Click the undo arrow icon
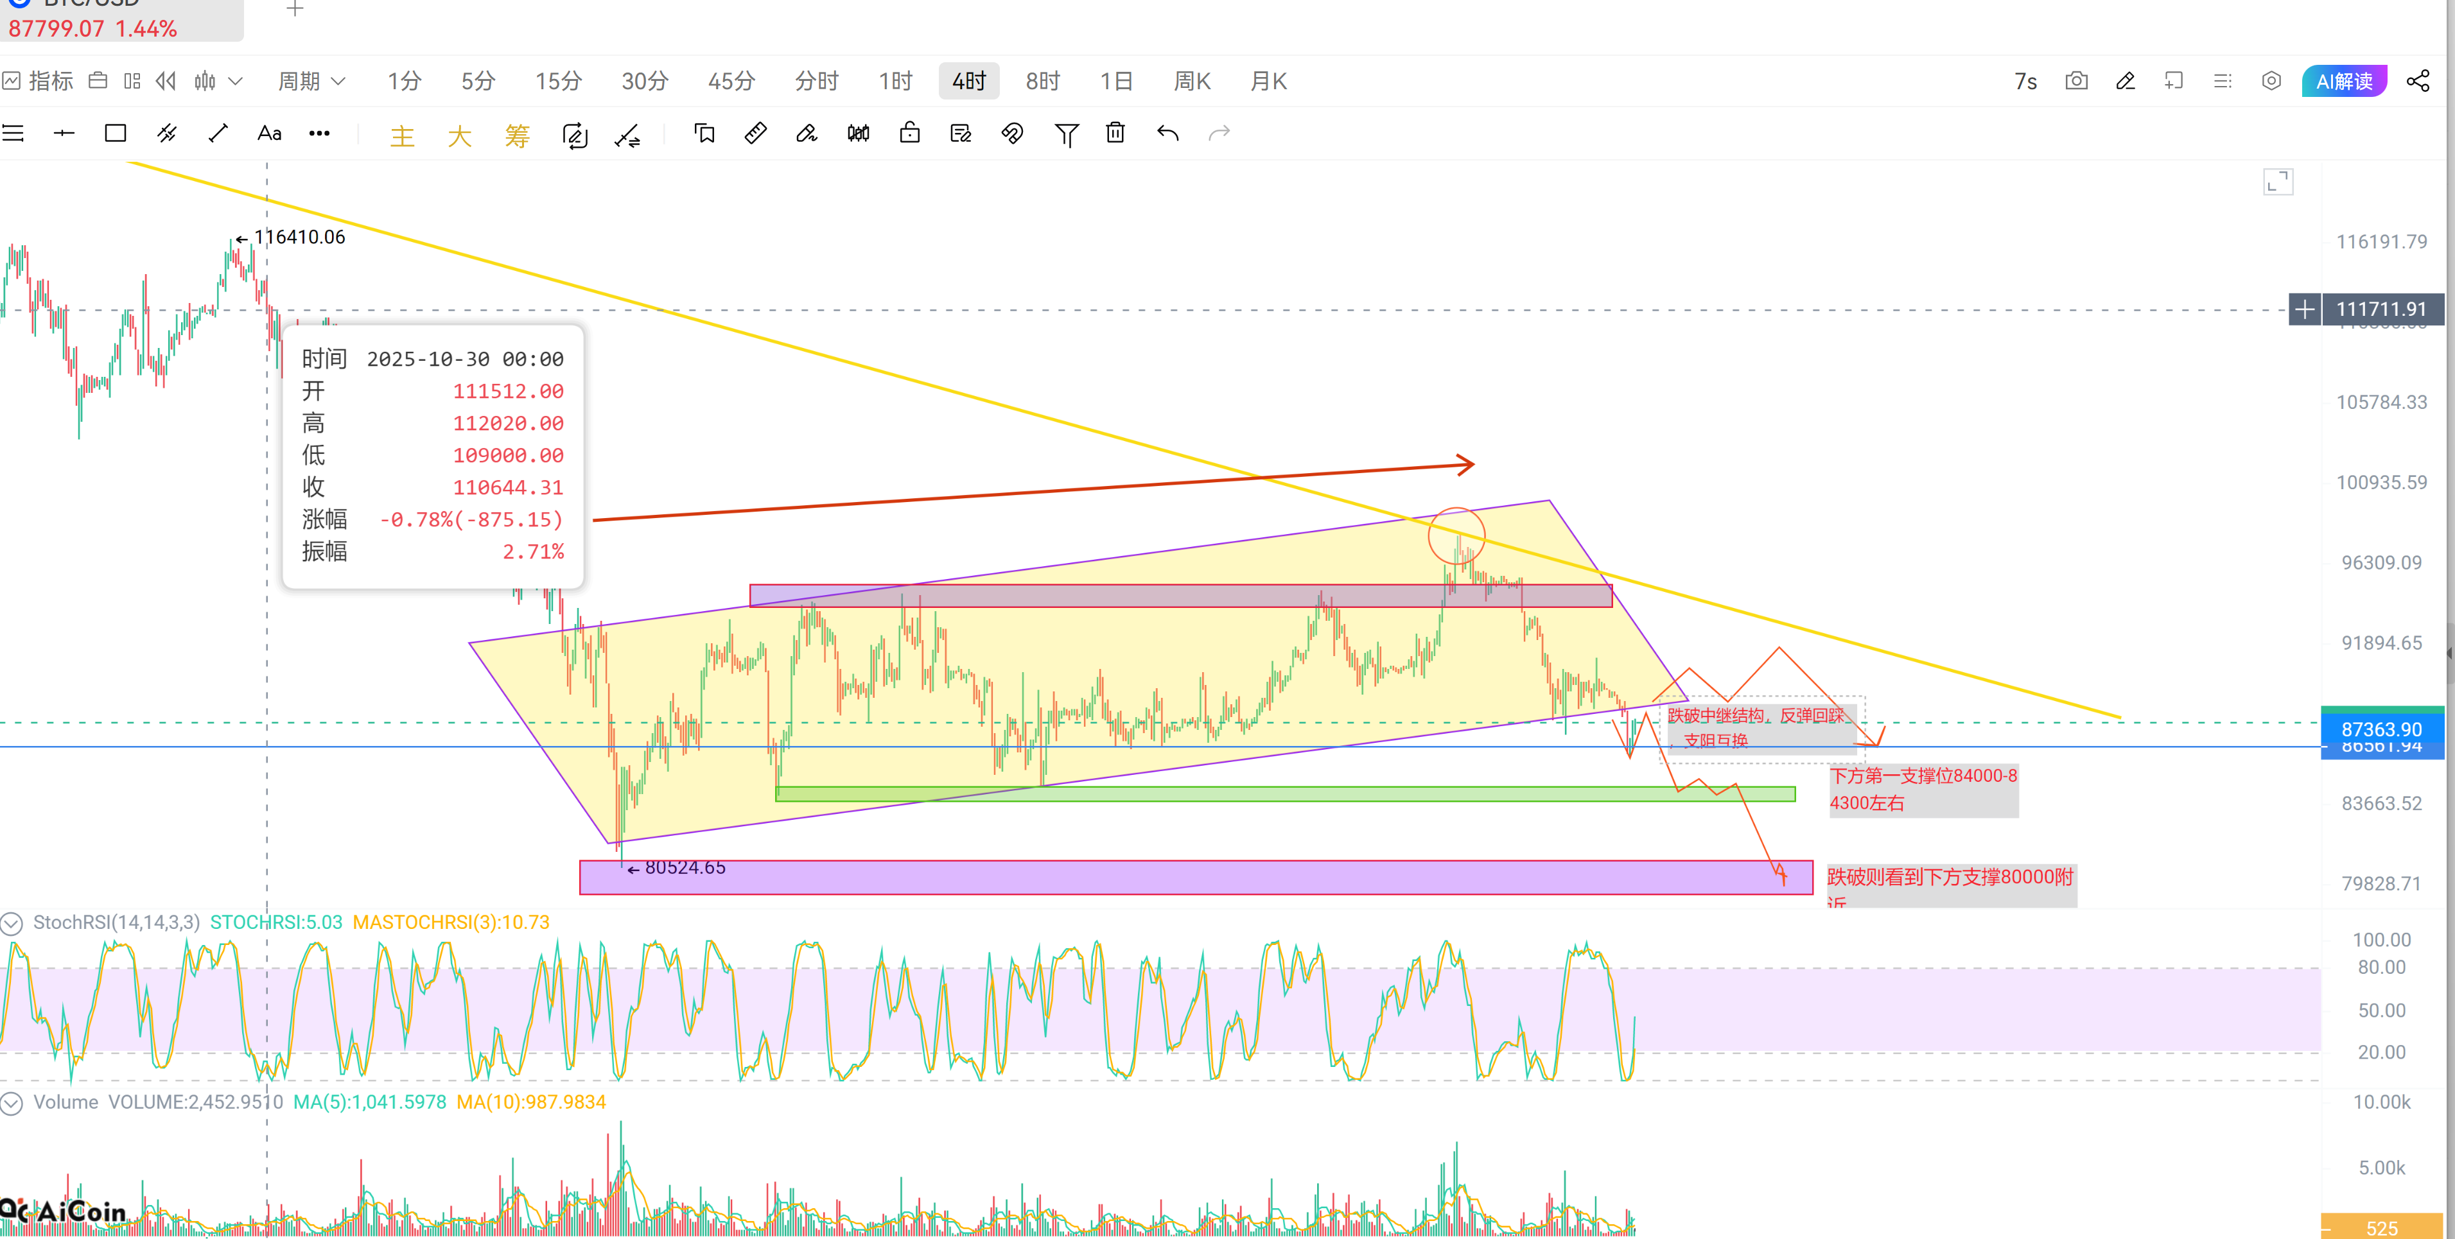 tap(1167, 134)
